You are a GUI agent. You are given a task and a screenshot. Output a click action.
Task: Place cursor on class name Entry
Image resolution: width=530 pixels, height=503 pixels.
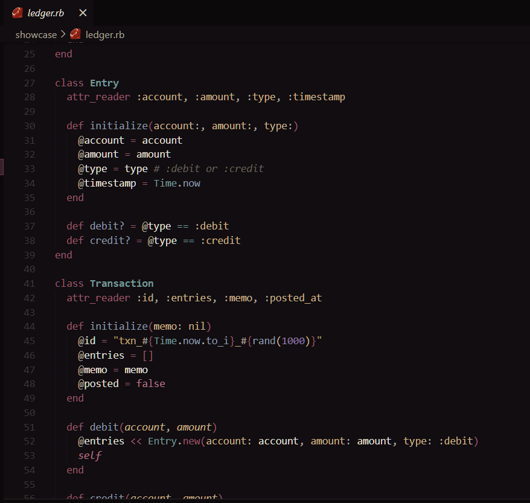click(x=104, y=83)
